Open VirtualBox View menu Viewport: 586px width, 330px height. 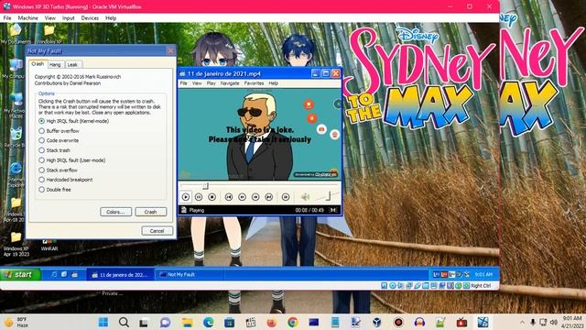[x=50, y=18]
